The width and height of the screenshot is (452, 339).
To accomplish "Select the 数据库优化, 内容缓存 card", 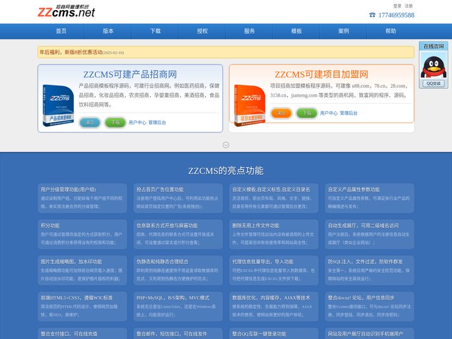I will pos(274,306).
